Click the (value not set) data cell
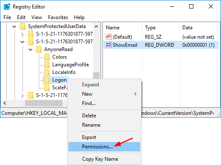 tap(198, 37)
